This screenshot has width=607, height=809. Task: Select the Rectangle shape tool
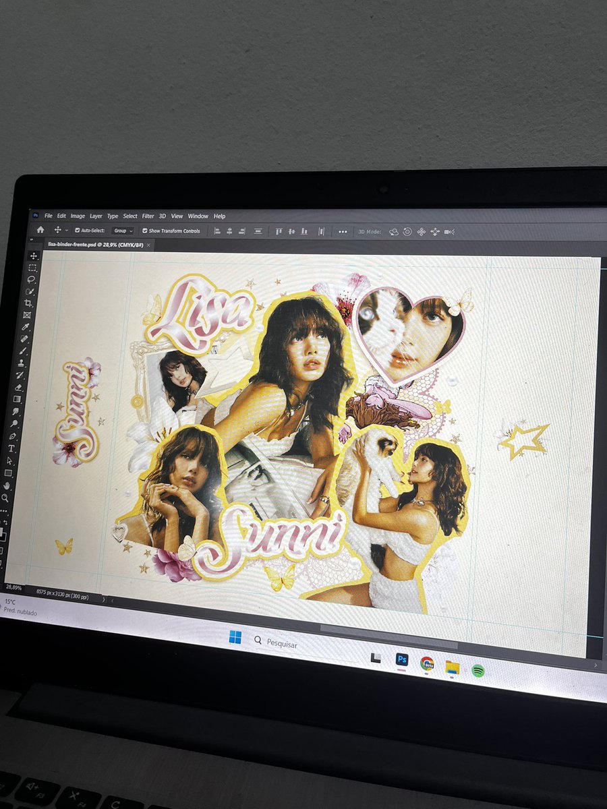click(x=8, y=473)
